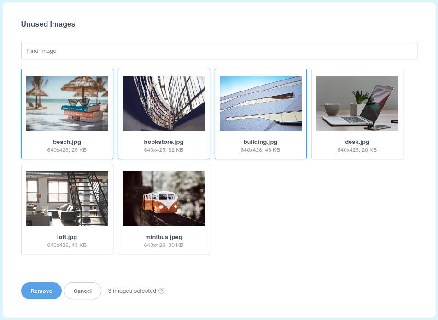Click the Find image search field

(x=219, y=51)
